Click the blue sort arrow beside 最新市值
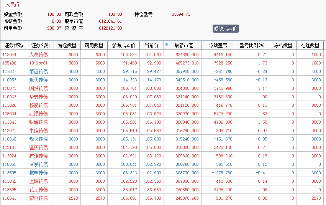Screen dimensions: 326x205 [x=167, y=45]
